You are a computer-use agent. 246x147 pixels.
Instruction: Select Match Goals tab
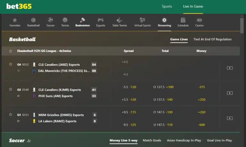pyautogui.click(x=152, y=140)
